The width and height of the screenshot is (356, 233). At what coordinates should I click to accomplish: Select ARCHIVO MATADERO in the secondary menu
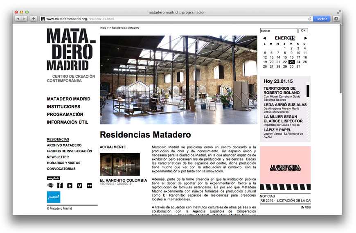[64, 145]
